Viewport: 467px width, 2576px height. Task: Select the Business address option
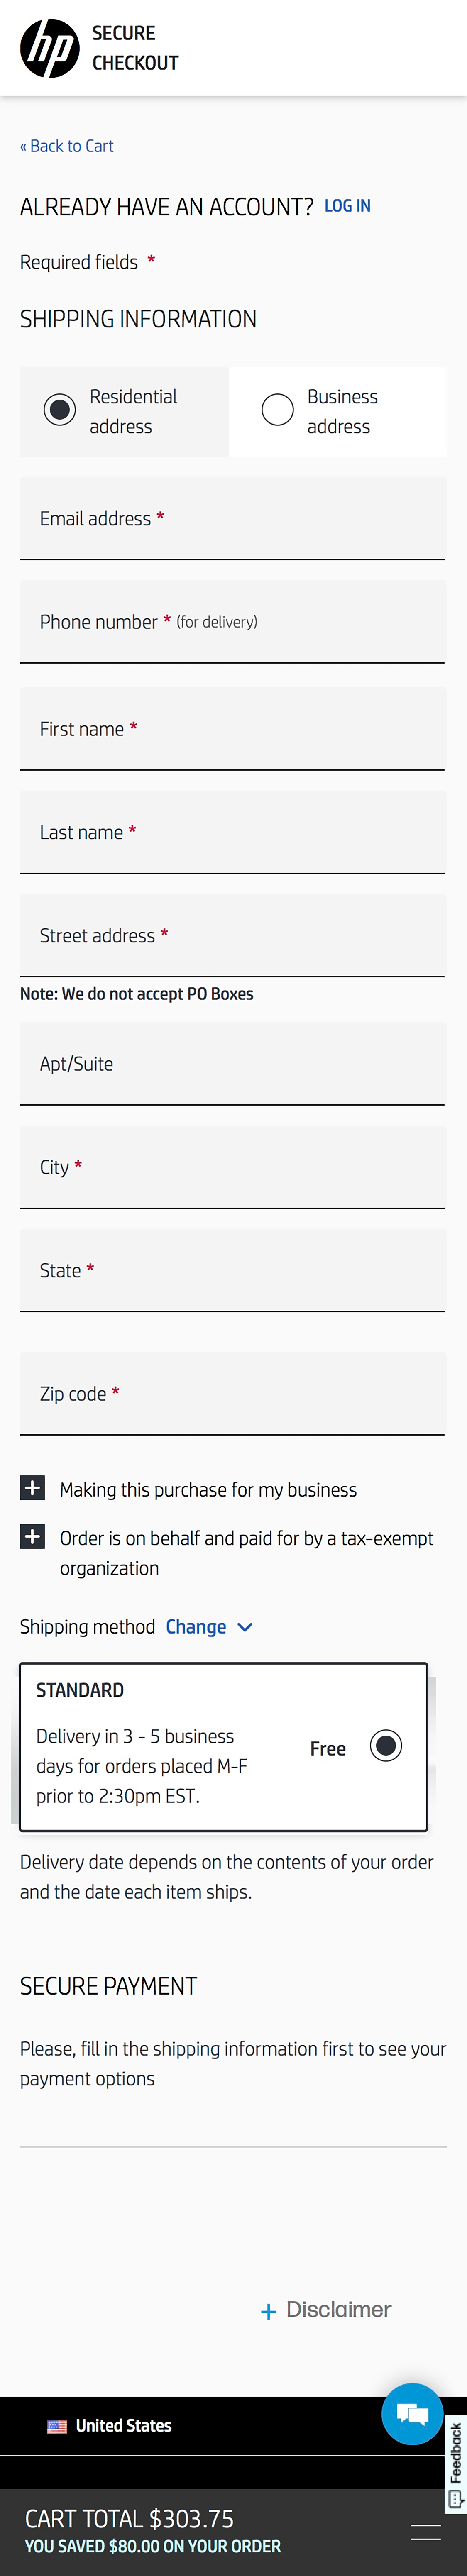coord(277,410)
